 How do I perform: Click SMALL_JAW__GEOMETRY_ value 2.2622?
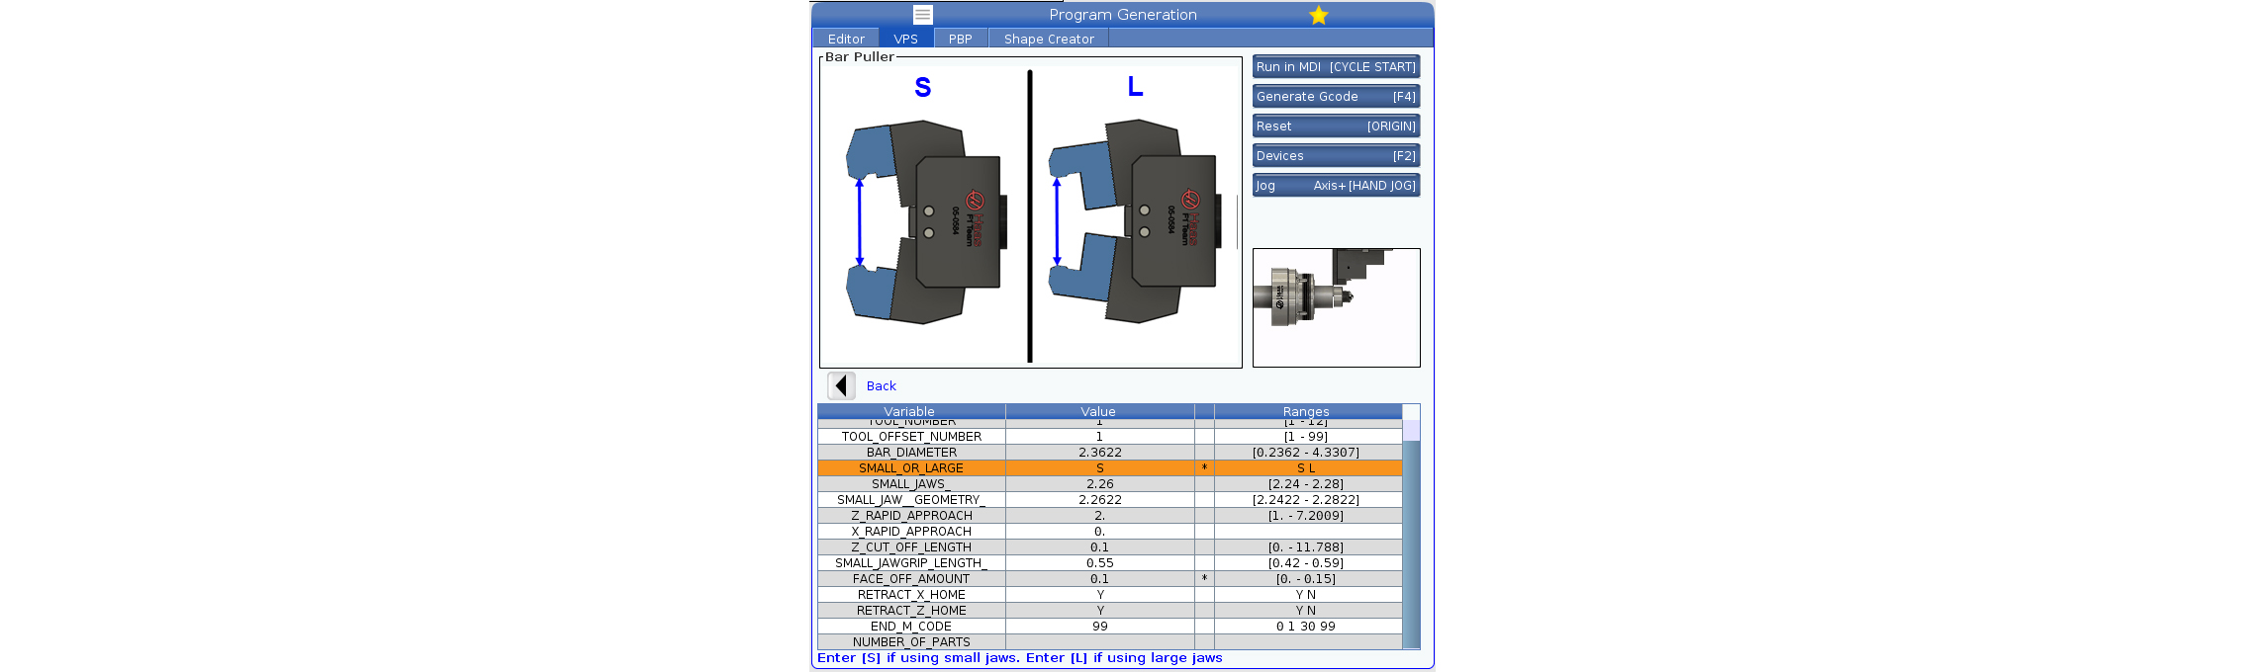1099,500
